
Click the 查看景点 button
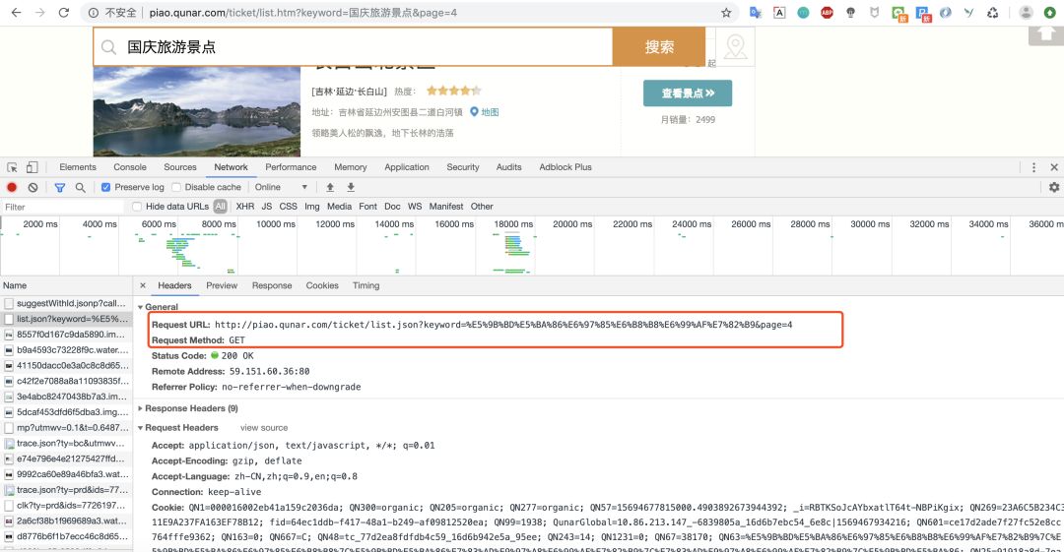coord(688,92)
